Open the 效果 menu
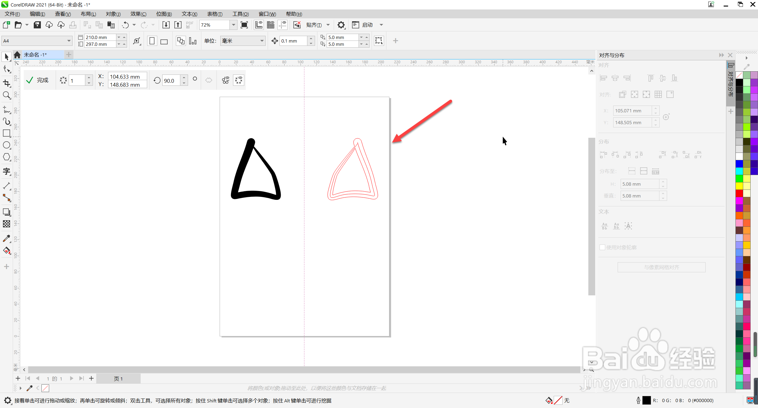Viewport: 758px width, 408px height. click(x=139, y=14)
